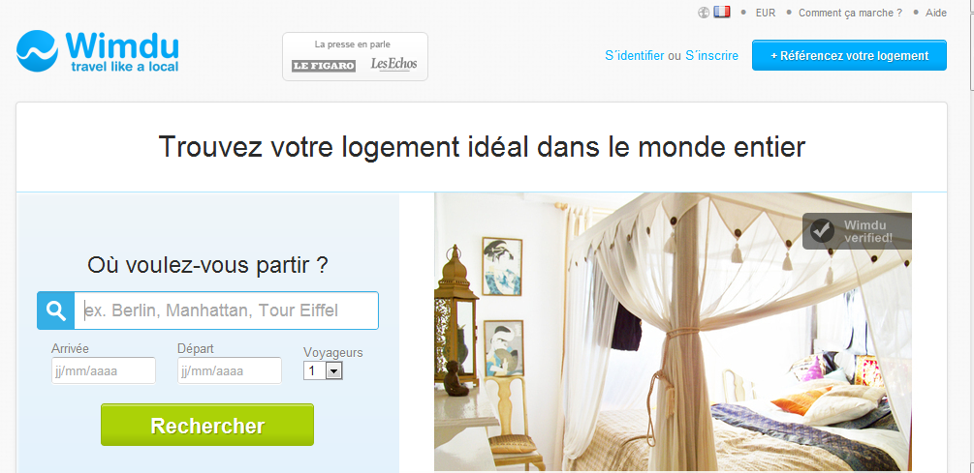Click the Wimdu wave logo
974x473 pixels.
(37, 51)
